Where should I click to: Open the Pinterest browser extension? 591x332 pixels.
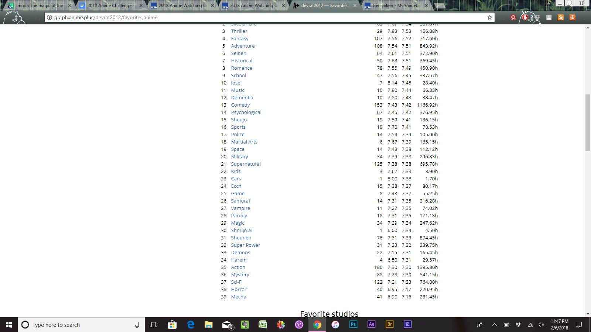pyautogui.click(x=513, y=17)
